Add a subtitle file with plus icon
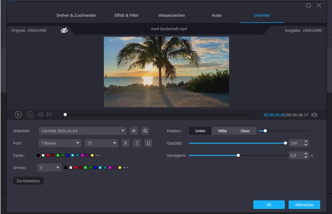Screen dimensions: 332x214 click(134, 131)
